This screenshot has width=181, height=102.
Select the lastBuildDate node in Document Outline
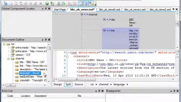pos(33,77)
